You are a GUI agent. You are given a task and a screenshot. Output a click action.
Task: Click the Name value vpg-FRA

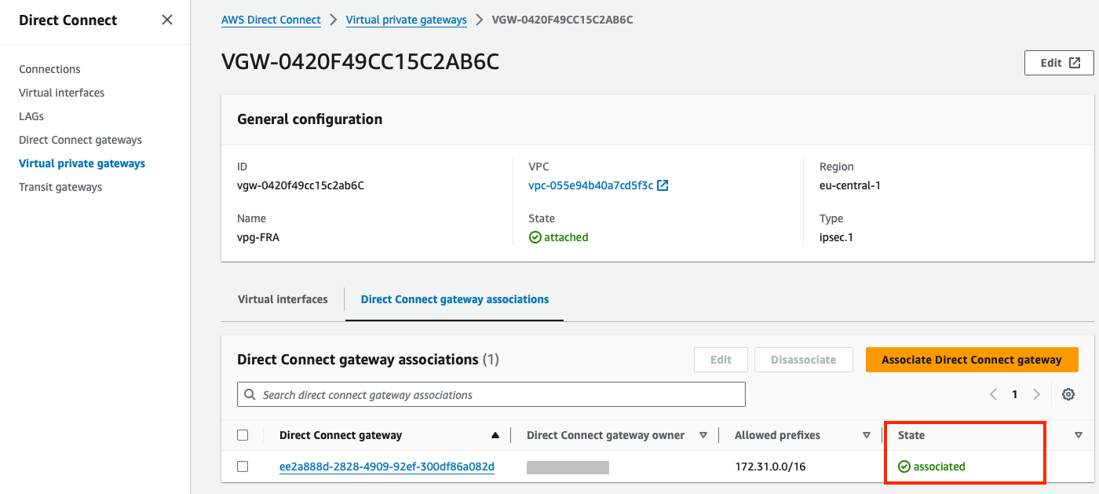(x=258, y=237)
